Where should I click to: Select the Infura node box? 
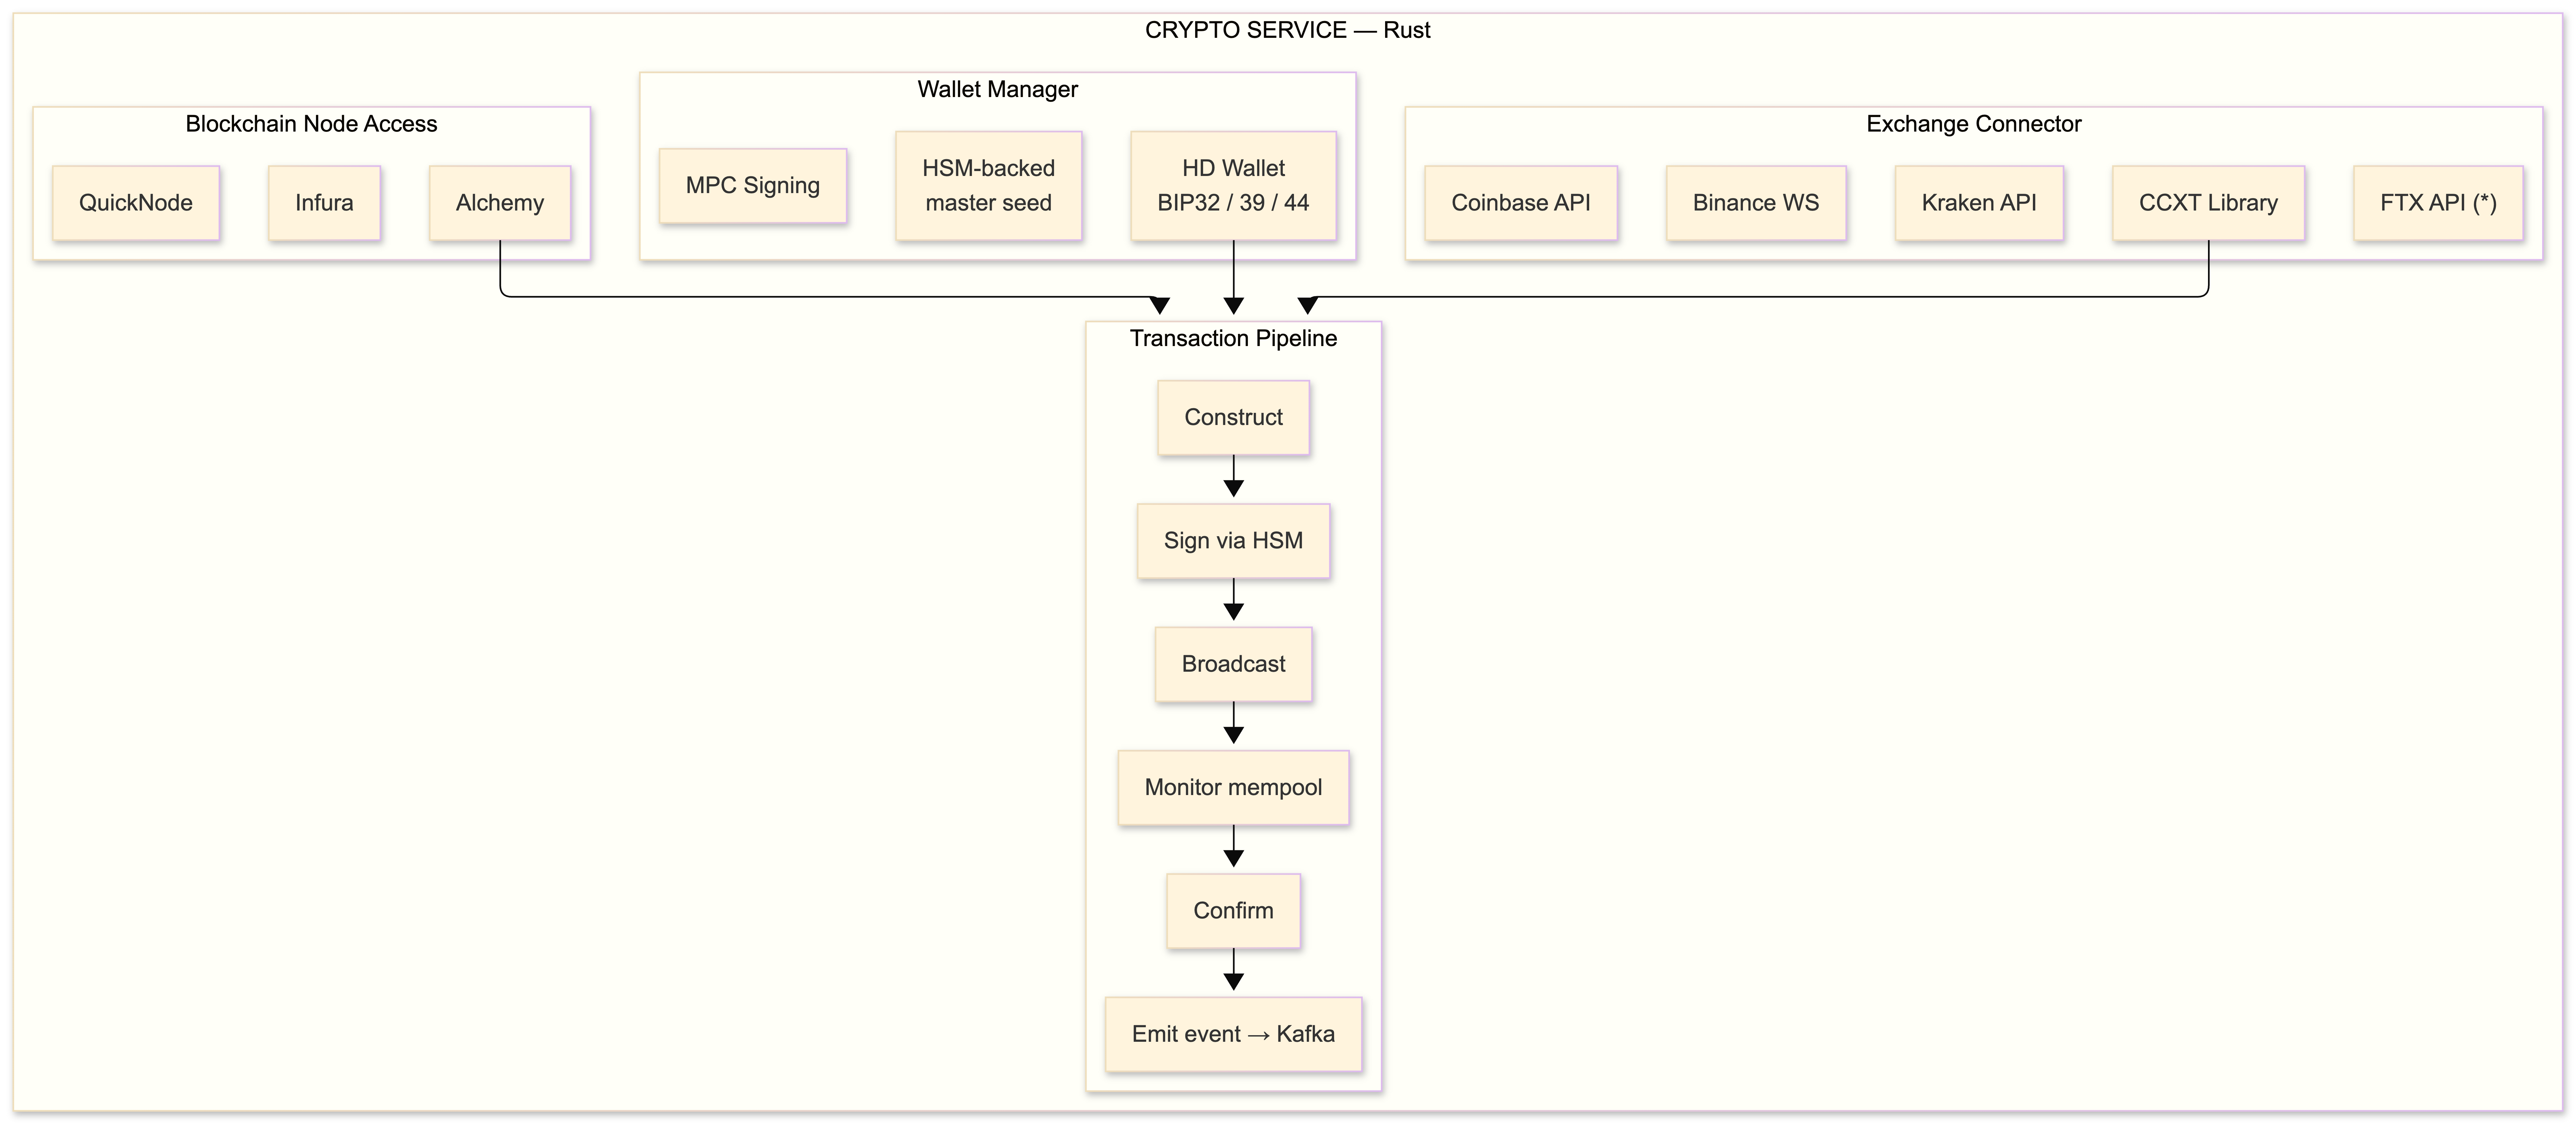(x=324, y=203)
